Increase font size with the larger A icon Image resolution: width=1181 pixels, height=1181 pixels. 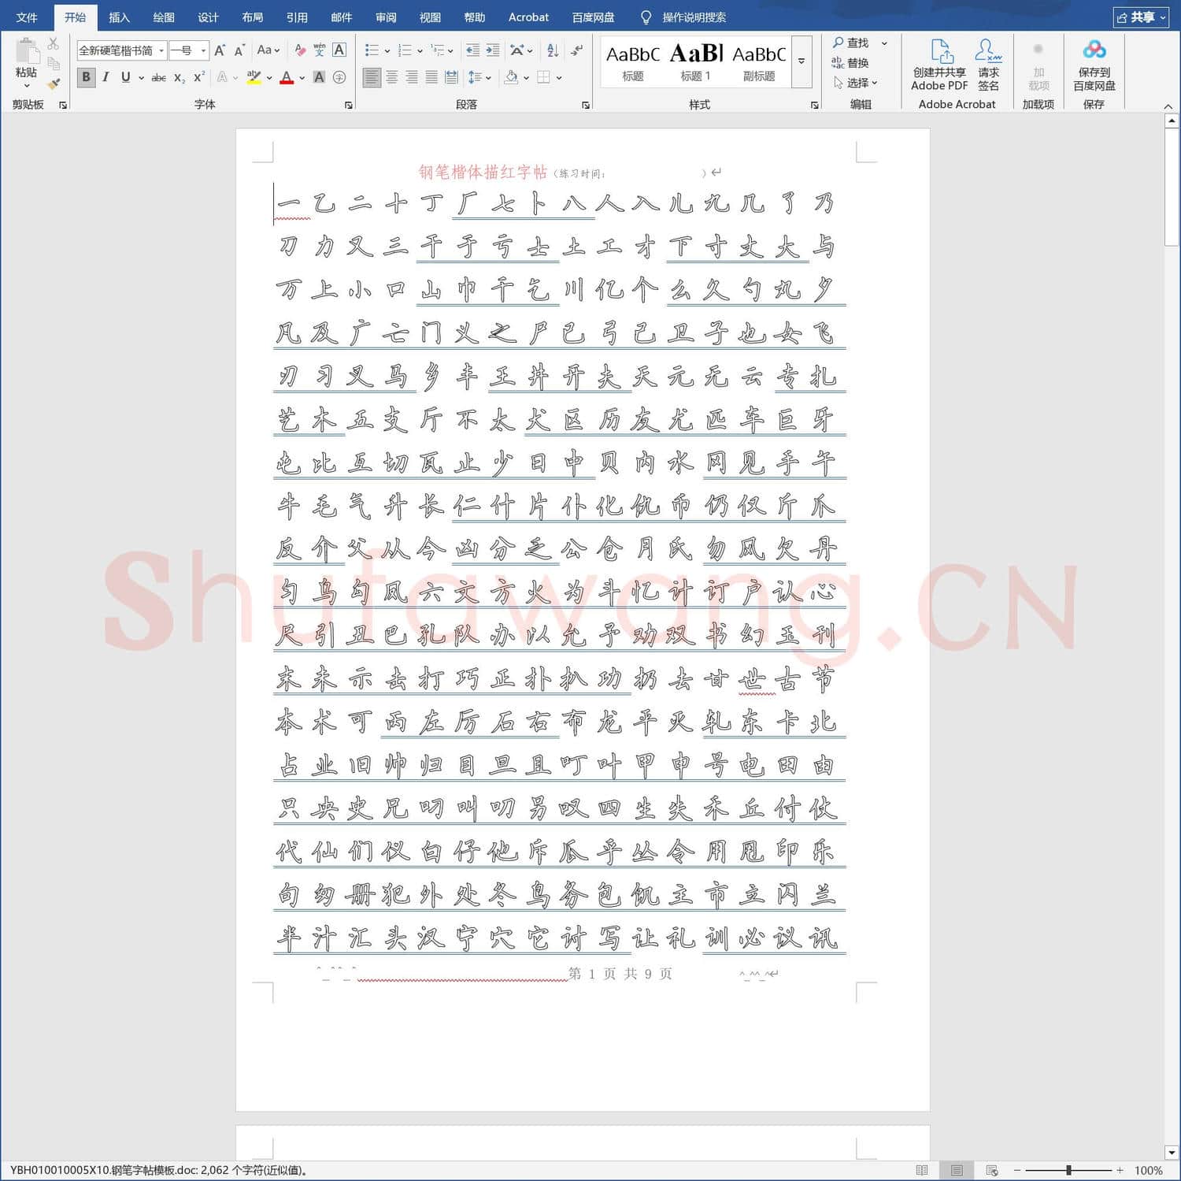point(220,50)
